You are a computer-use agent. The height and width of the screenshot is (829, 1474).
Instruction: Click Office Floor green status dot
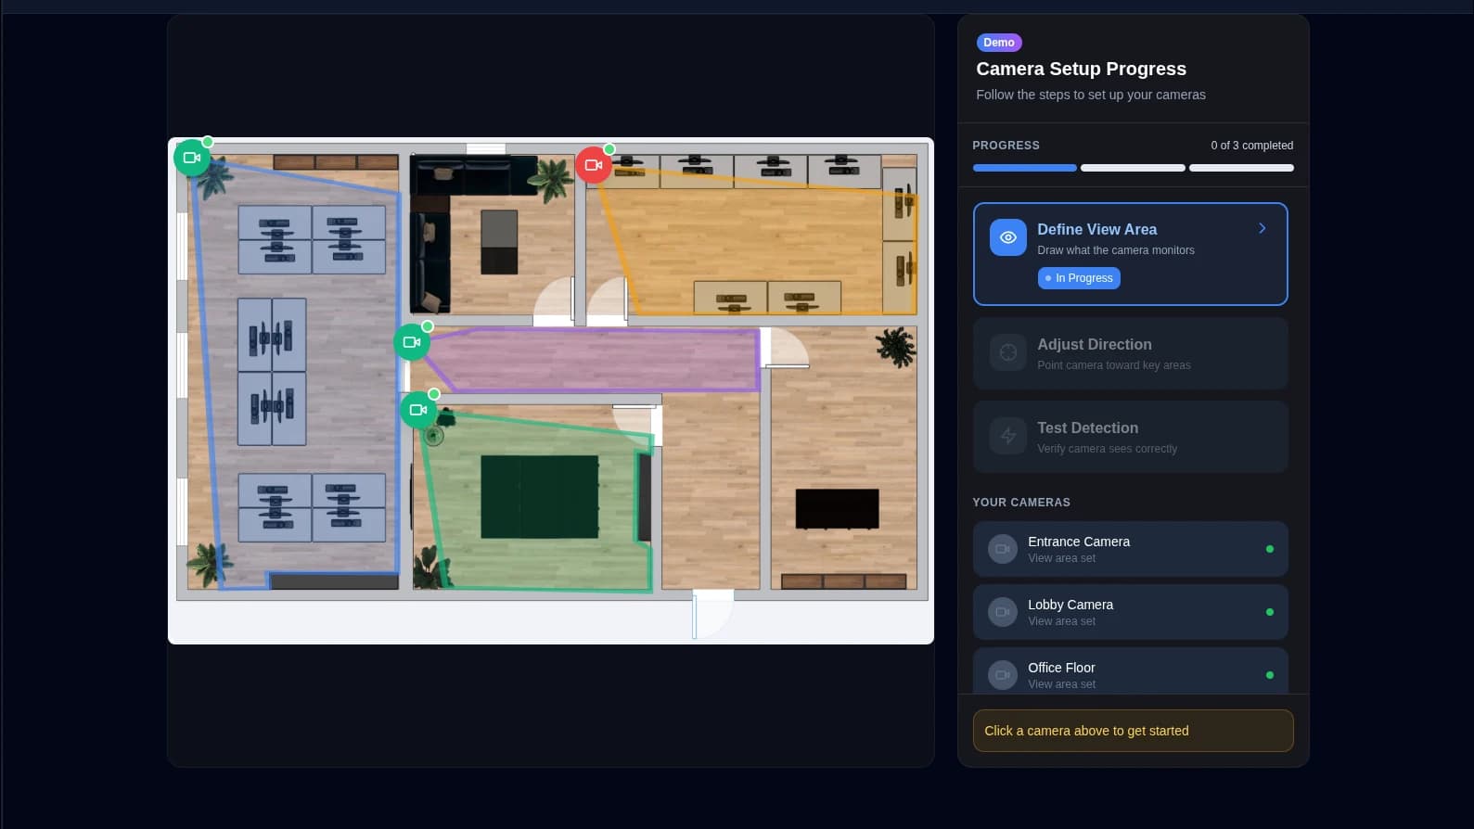[x=1270, y=675]
